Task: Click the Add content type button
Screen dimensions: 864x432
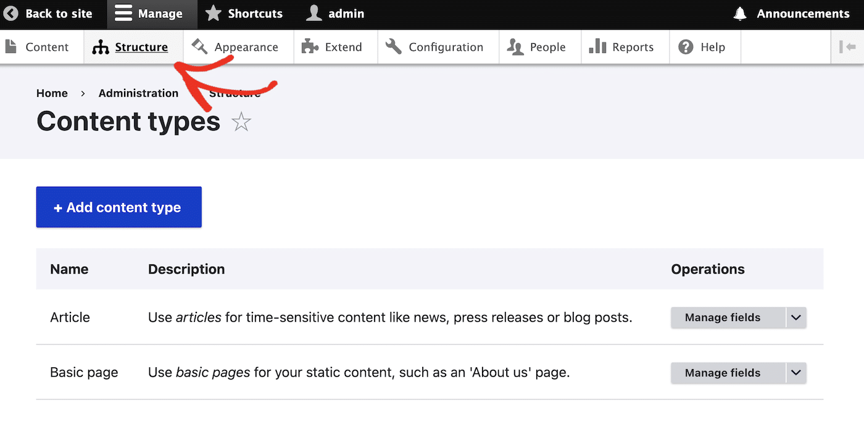Action: point(118,207)
